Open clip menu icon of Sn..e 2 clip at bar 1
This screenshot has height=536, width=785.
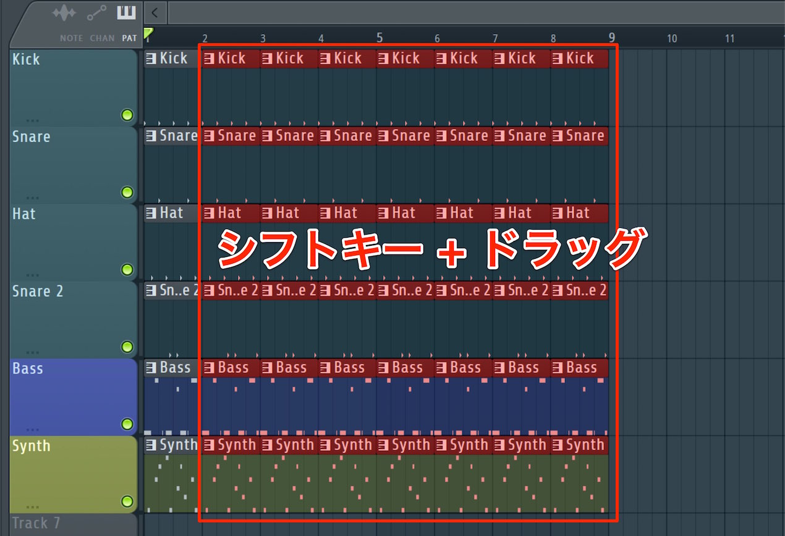click(151, 290)
